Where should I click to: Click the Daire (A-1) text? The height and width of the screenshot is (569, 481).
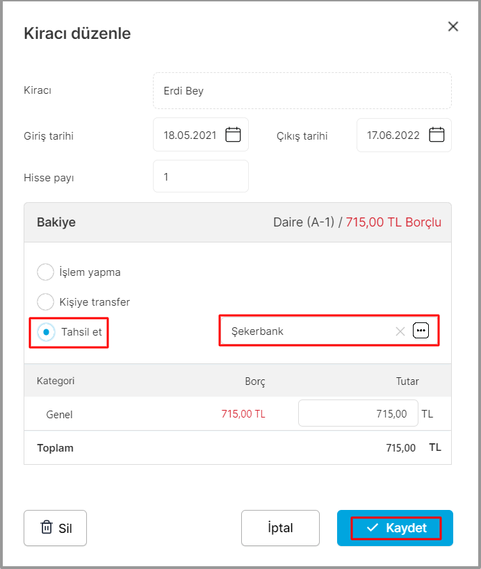(x=304, y=222)
